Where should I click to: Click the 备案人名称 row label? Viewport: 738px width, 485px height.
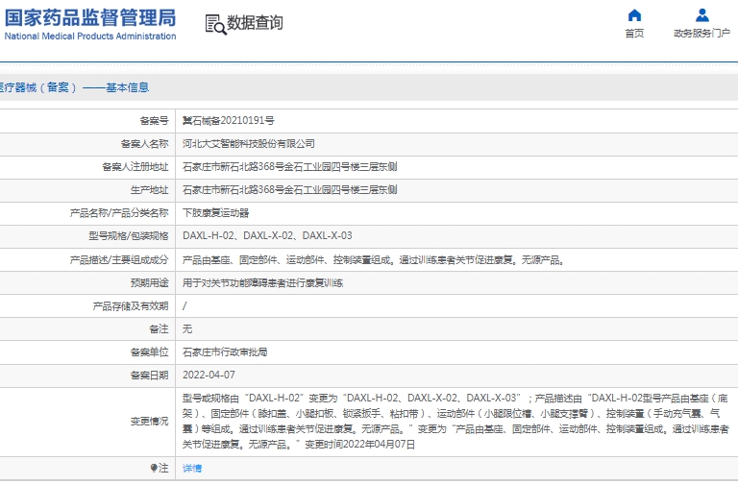click(x=144, y=144)
